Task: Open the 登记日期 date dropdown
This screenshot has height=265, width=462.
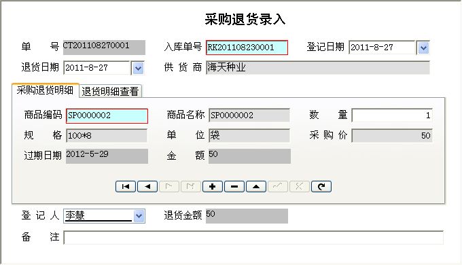Action: 423,48
